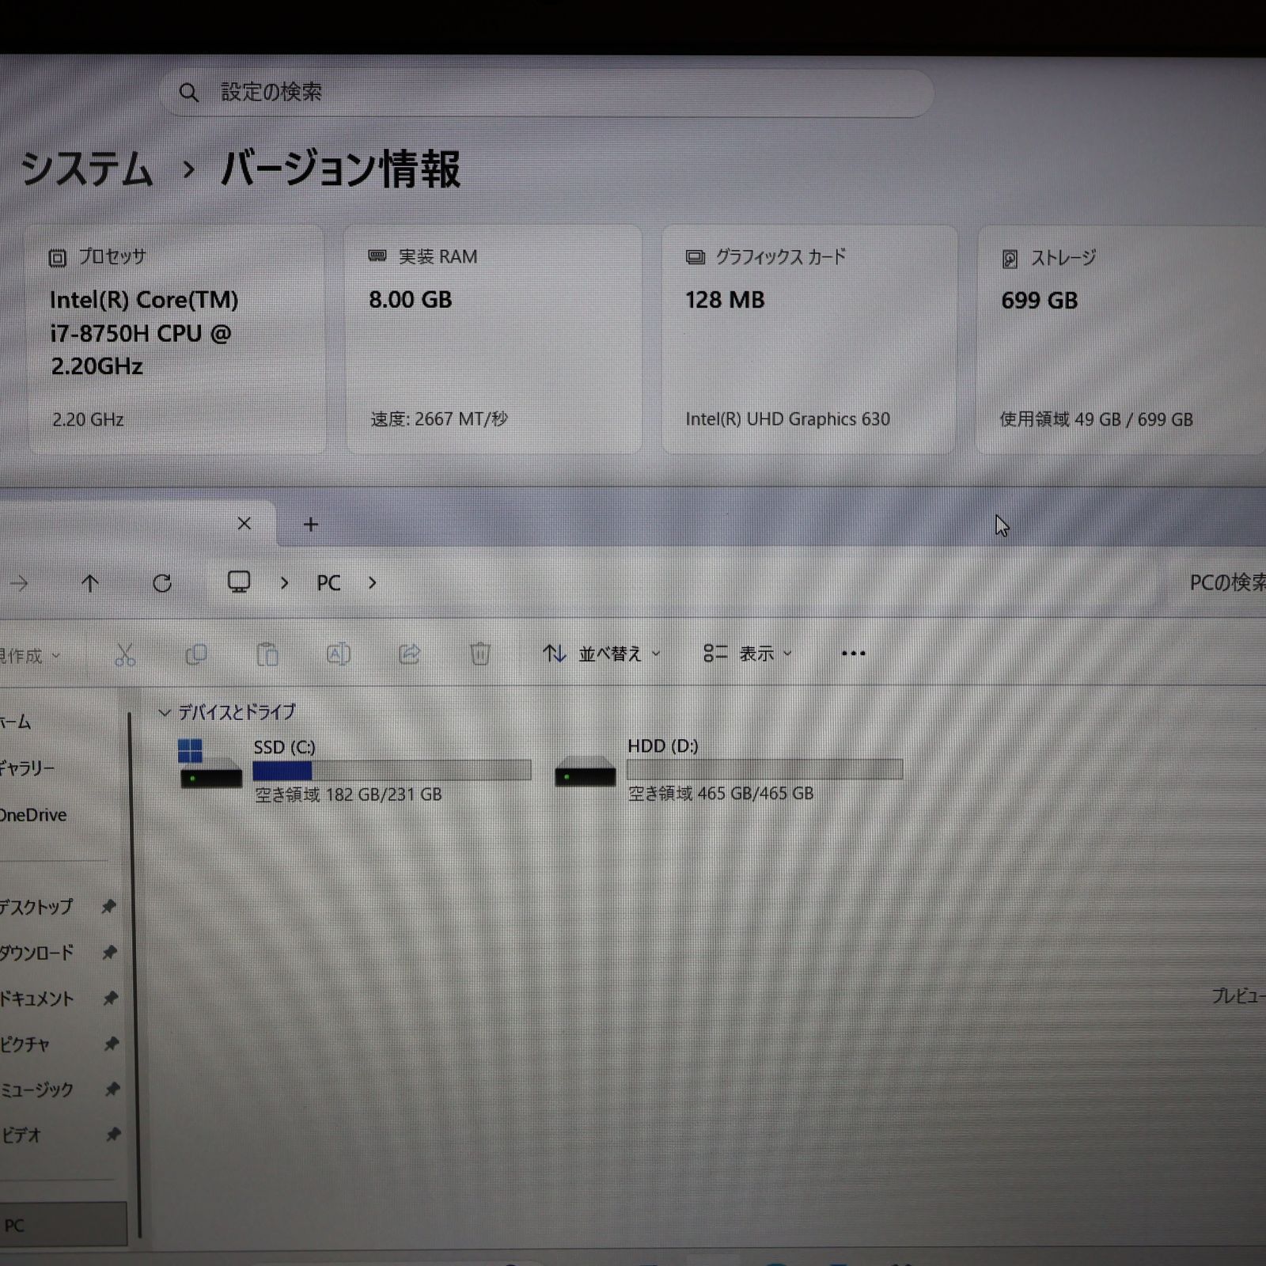Open the three-dot more options menu
Screen dimensions: 1266x1266
tap(853, 654)
